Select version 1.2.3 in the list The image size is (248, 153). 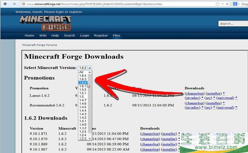[83, 139]
